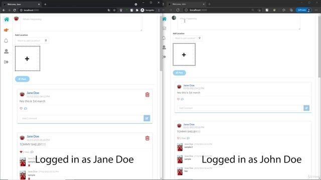
Task: Click the orange pointing-hand icon in Jane's sidebar
Action: (x=6, y=30)
